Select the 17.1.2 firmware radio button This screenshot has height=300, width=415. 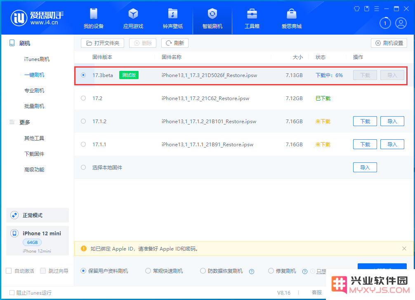point(83,121)
